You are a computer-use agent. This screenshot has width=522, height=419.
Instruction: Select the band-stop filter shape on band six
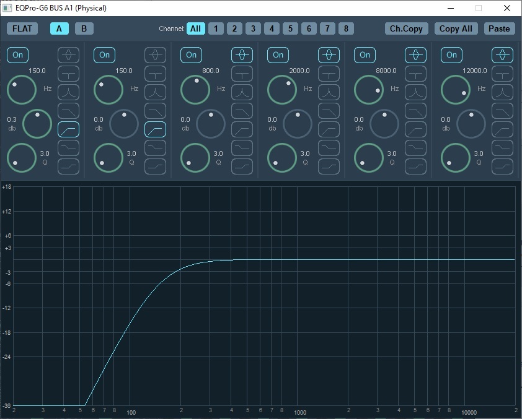pos(502,75)
